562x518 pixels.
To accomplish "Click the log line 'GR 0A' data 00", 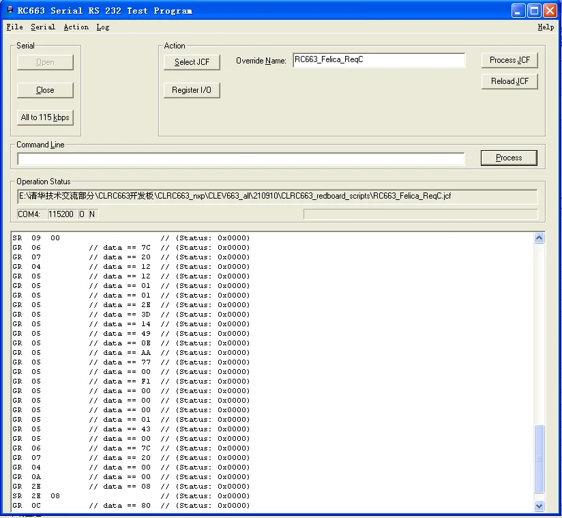I will click(x=131, y=477).
